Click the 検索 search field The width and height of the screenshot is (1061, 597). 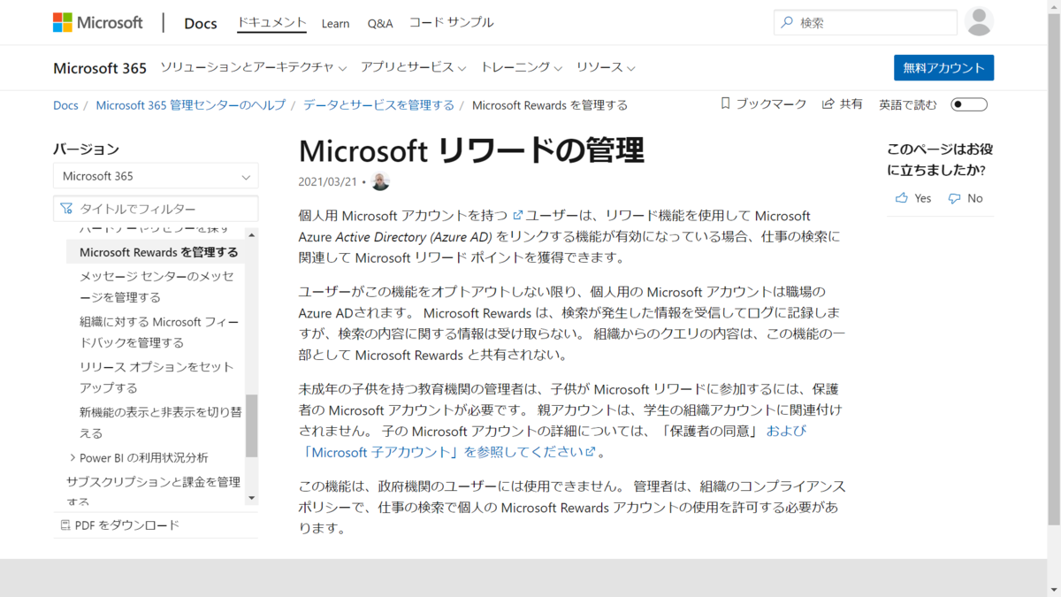click(866, 23)
